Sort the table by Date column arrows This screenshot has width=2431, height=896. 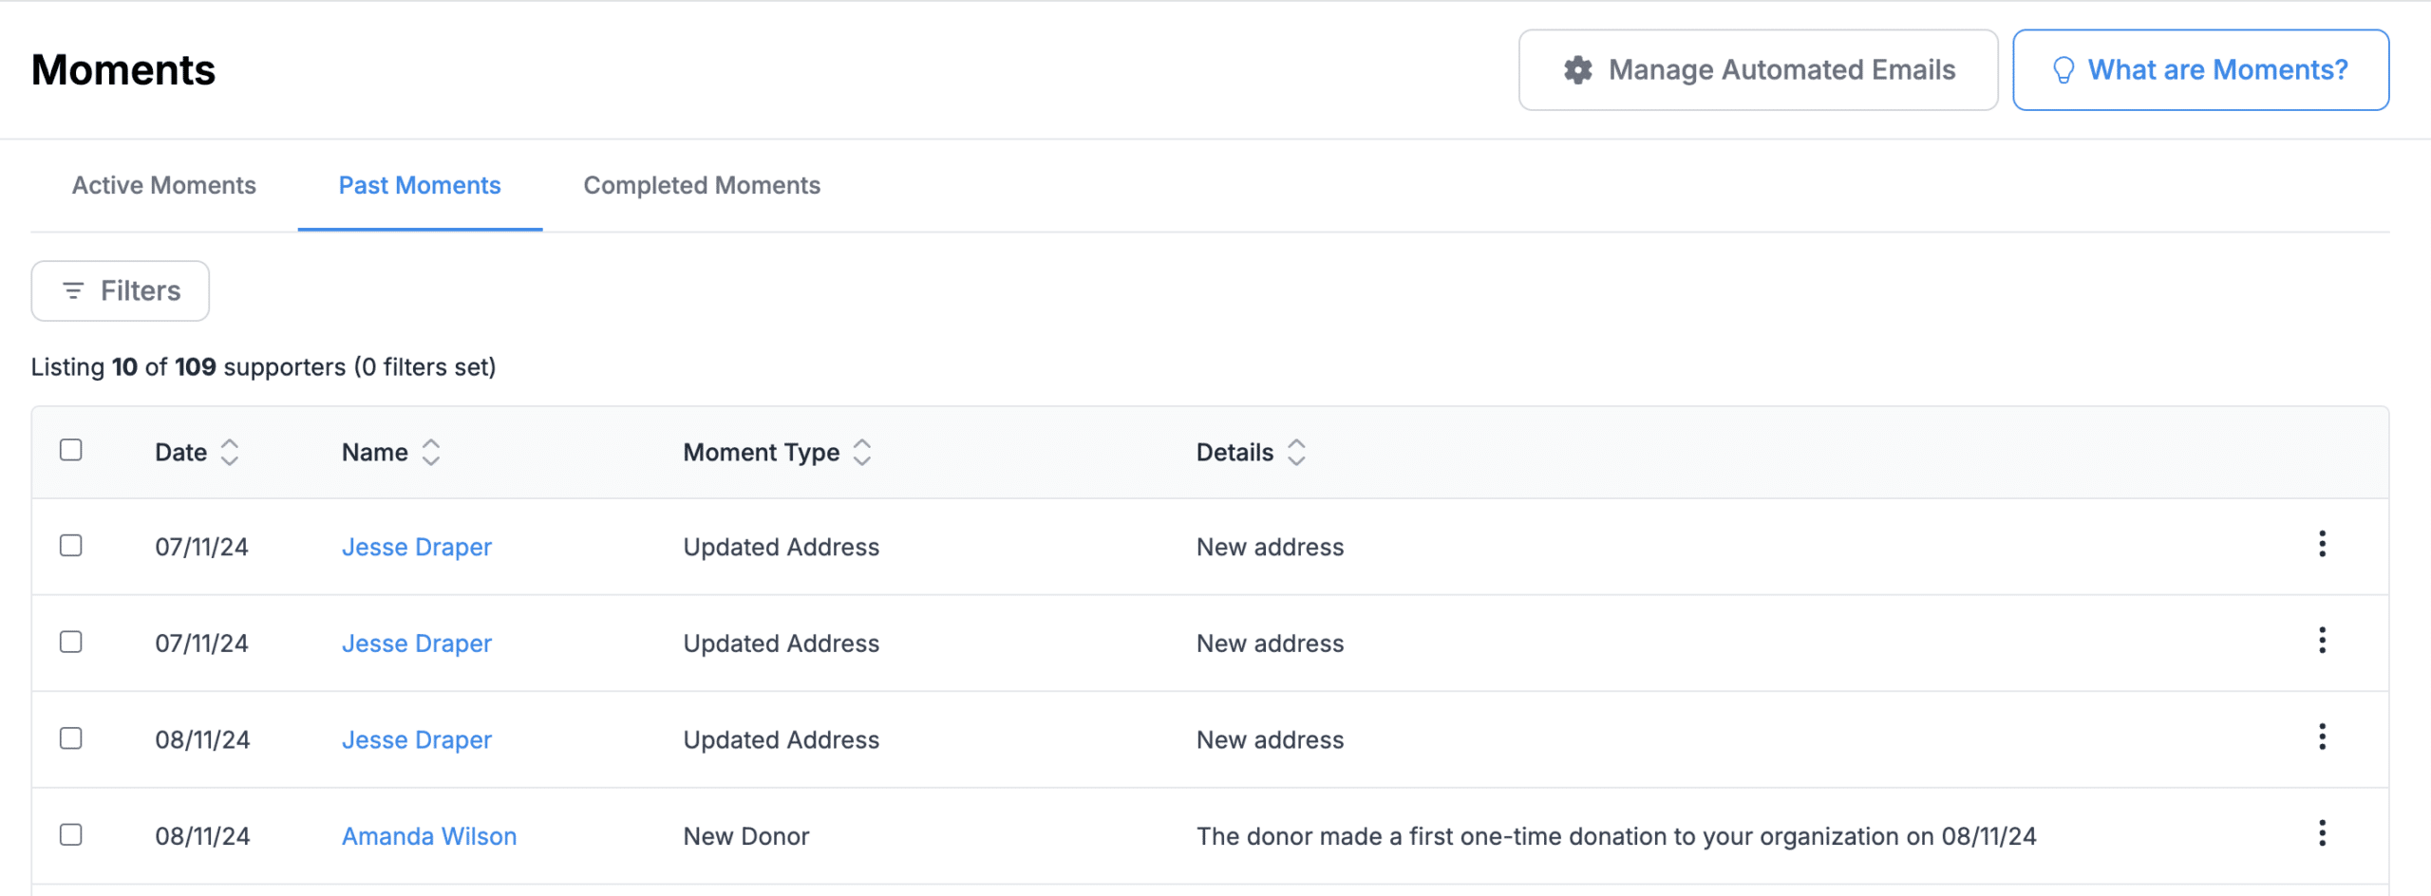point(229,452)
